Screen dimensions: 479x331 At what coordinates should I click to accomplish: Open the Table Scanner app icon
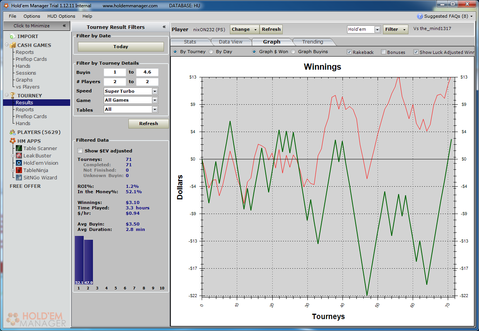tap(19, 149)
